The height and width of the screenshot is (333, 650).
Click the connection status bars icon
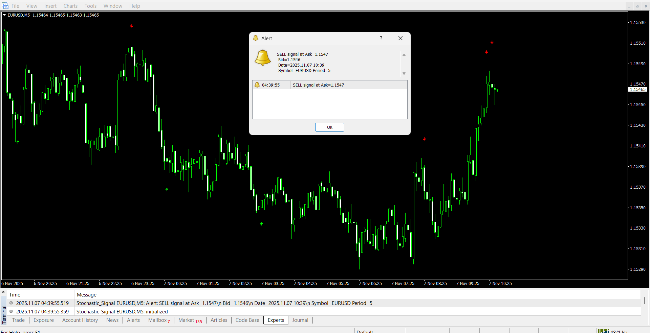tap(603, 331)
